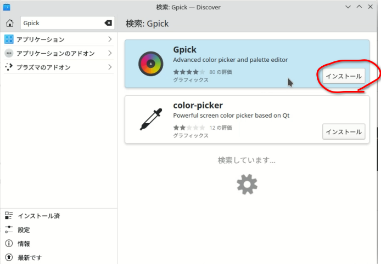Minimize the Discover window
This screenshot has width=381, height=264.
click(x=348, y=7)
